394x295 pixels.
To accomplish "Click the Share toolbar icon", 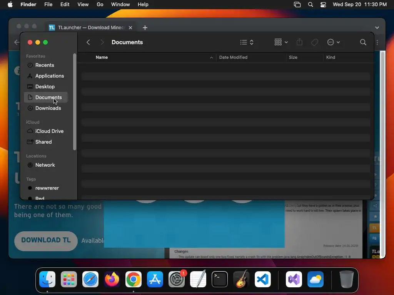I will (x=299, y=42).
